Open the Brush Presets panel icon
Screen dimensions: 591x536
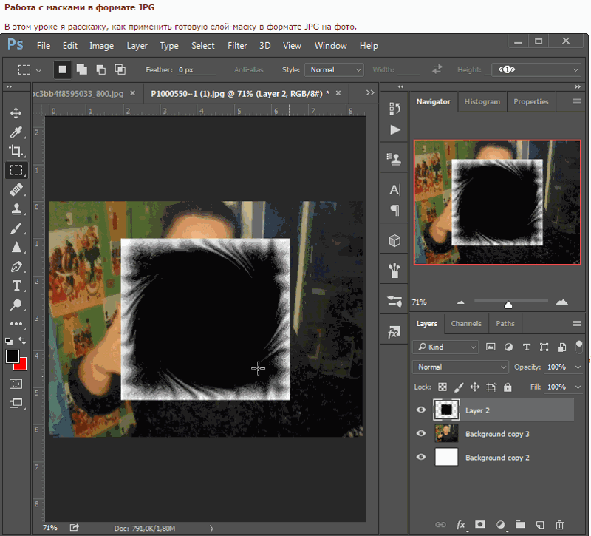394,271
